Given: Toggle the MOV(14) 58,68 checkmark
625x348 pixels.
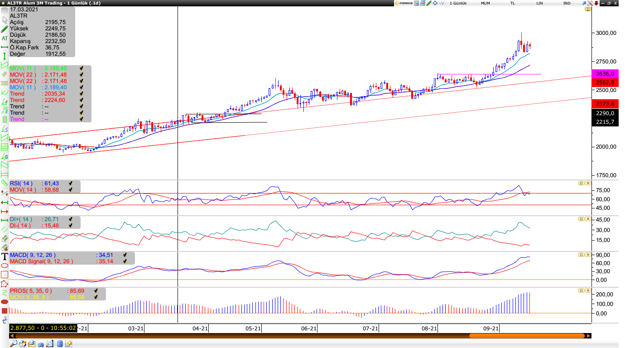Looking at the screenshot, I should [x=71, y=190].
